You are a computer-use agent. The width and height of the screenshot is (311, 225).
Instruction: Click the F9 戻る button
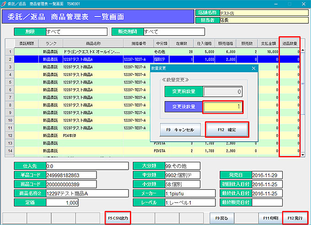click(x=222, y=218)
